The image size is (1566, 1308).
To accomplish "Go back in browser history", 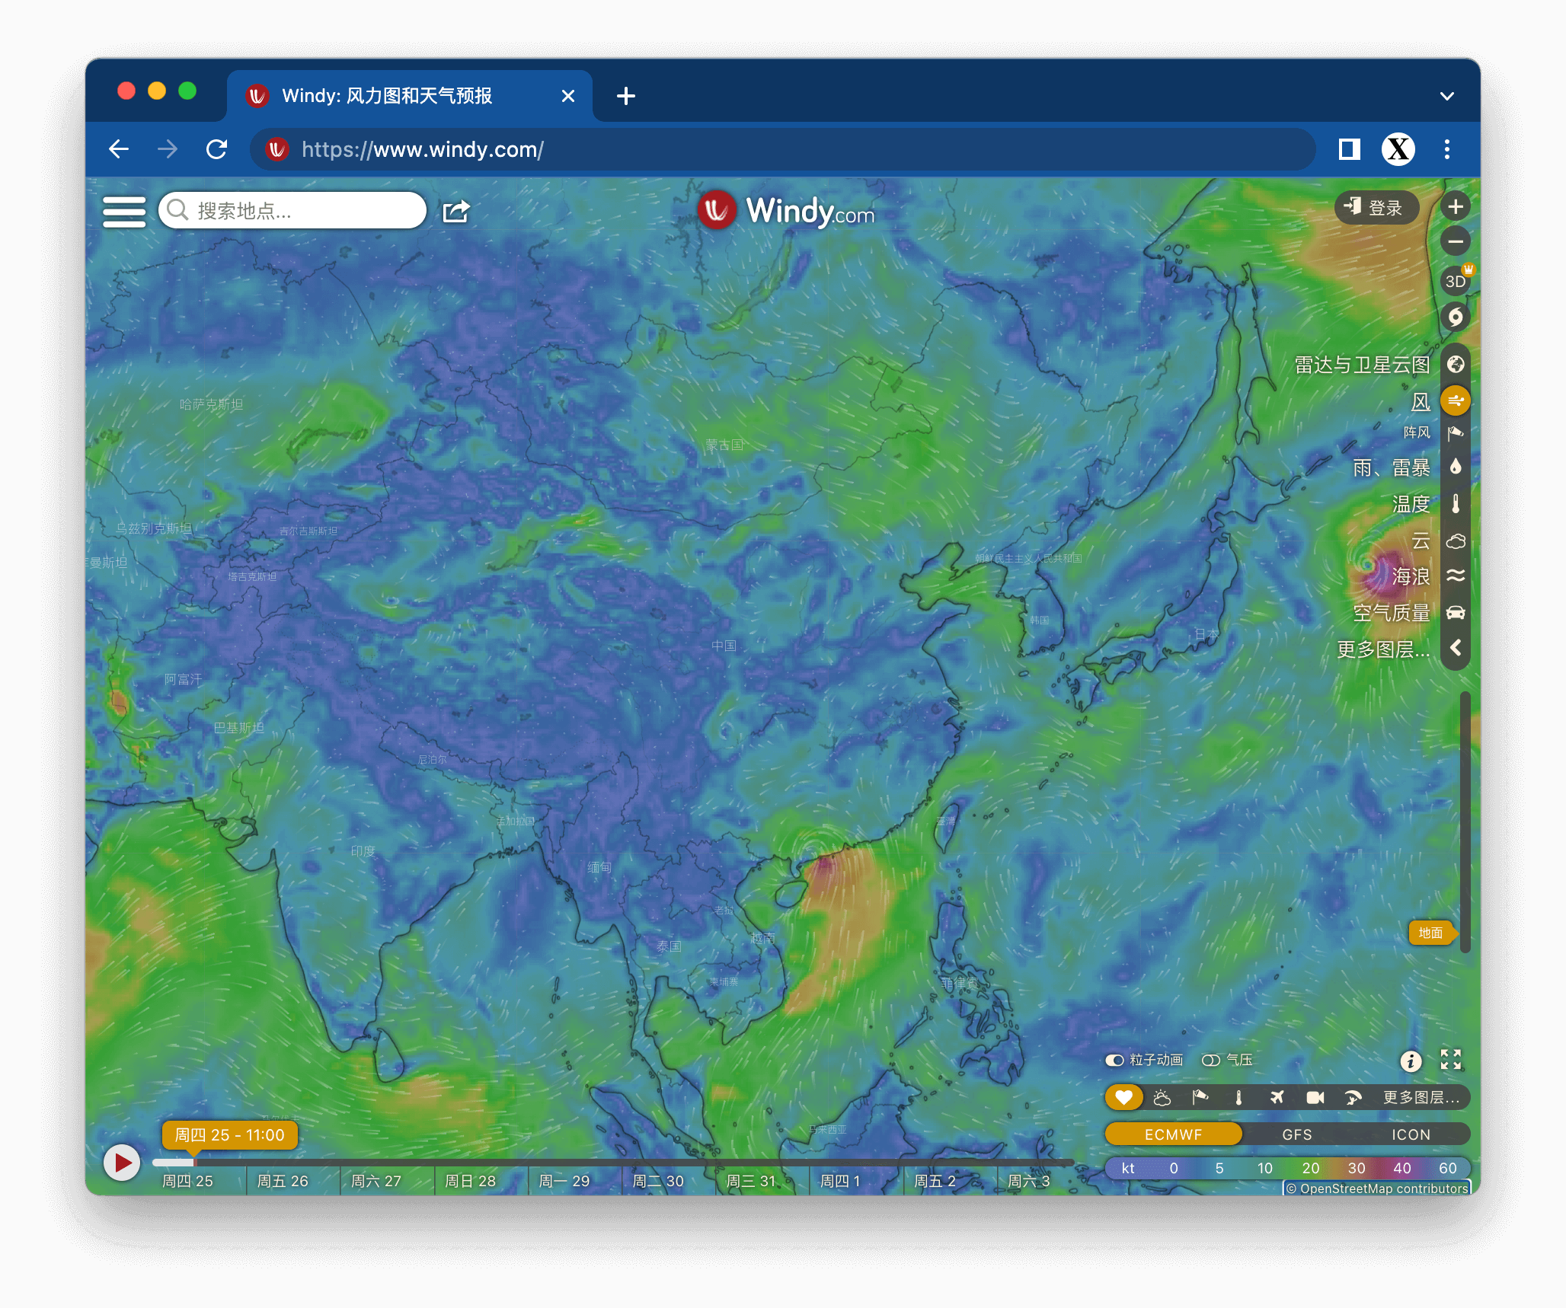I will (x=119, y=149).
